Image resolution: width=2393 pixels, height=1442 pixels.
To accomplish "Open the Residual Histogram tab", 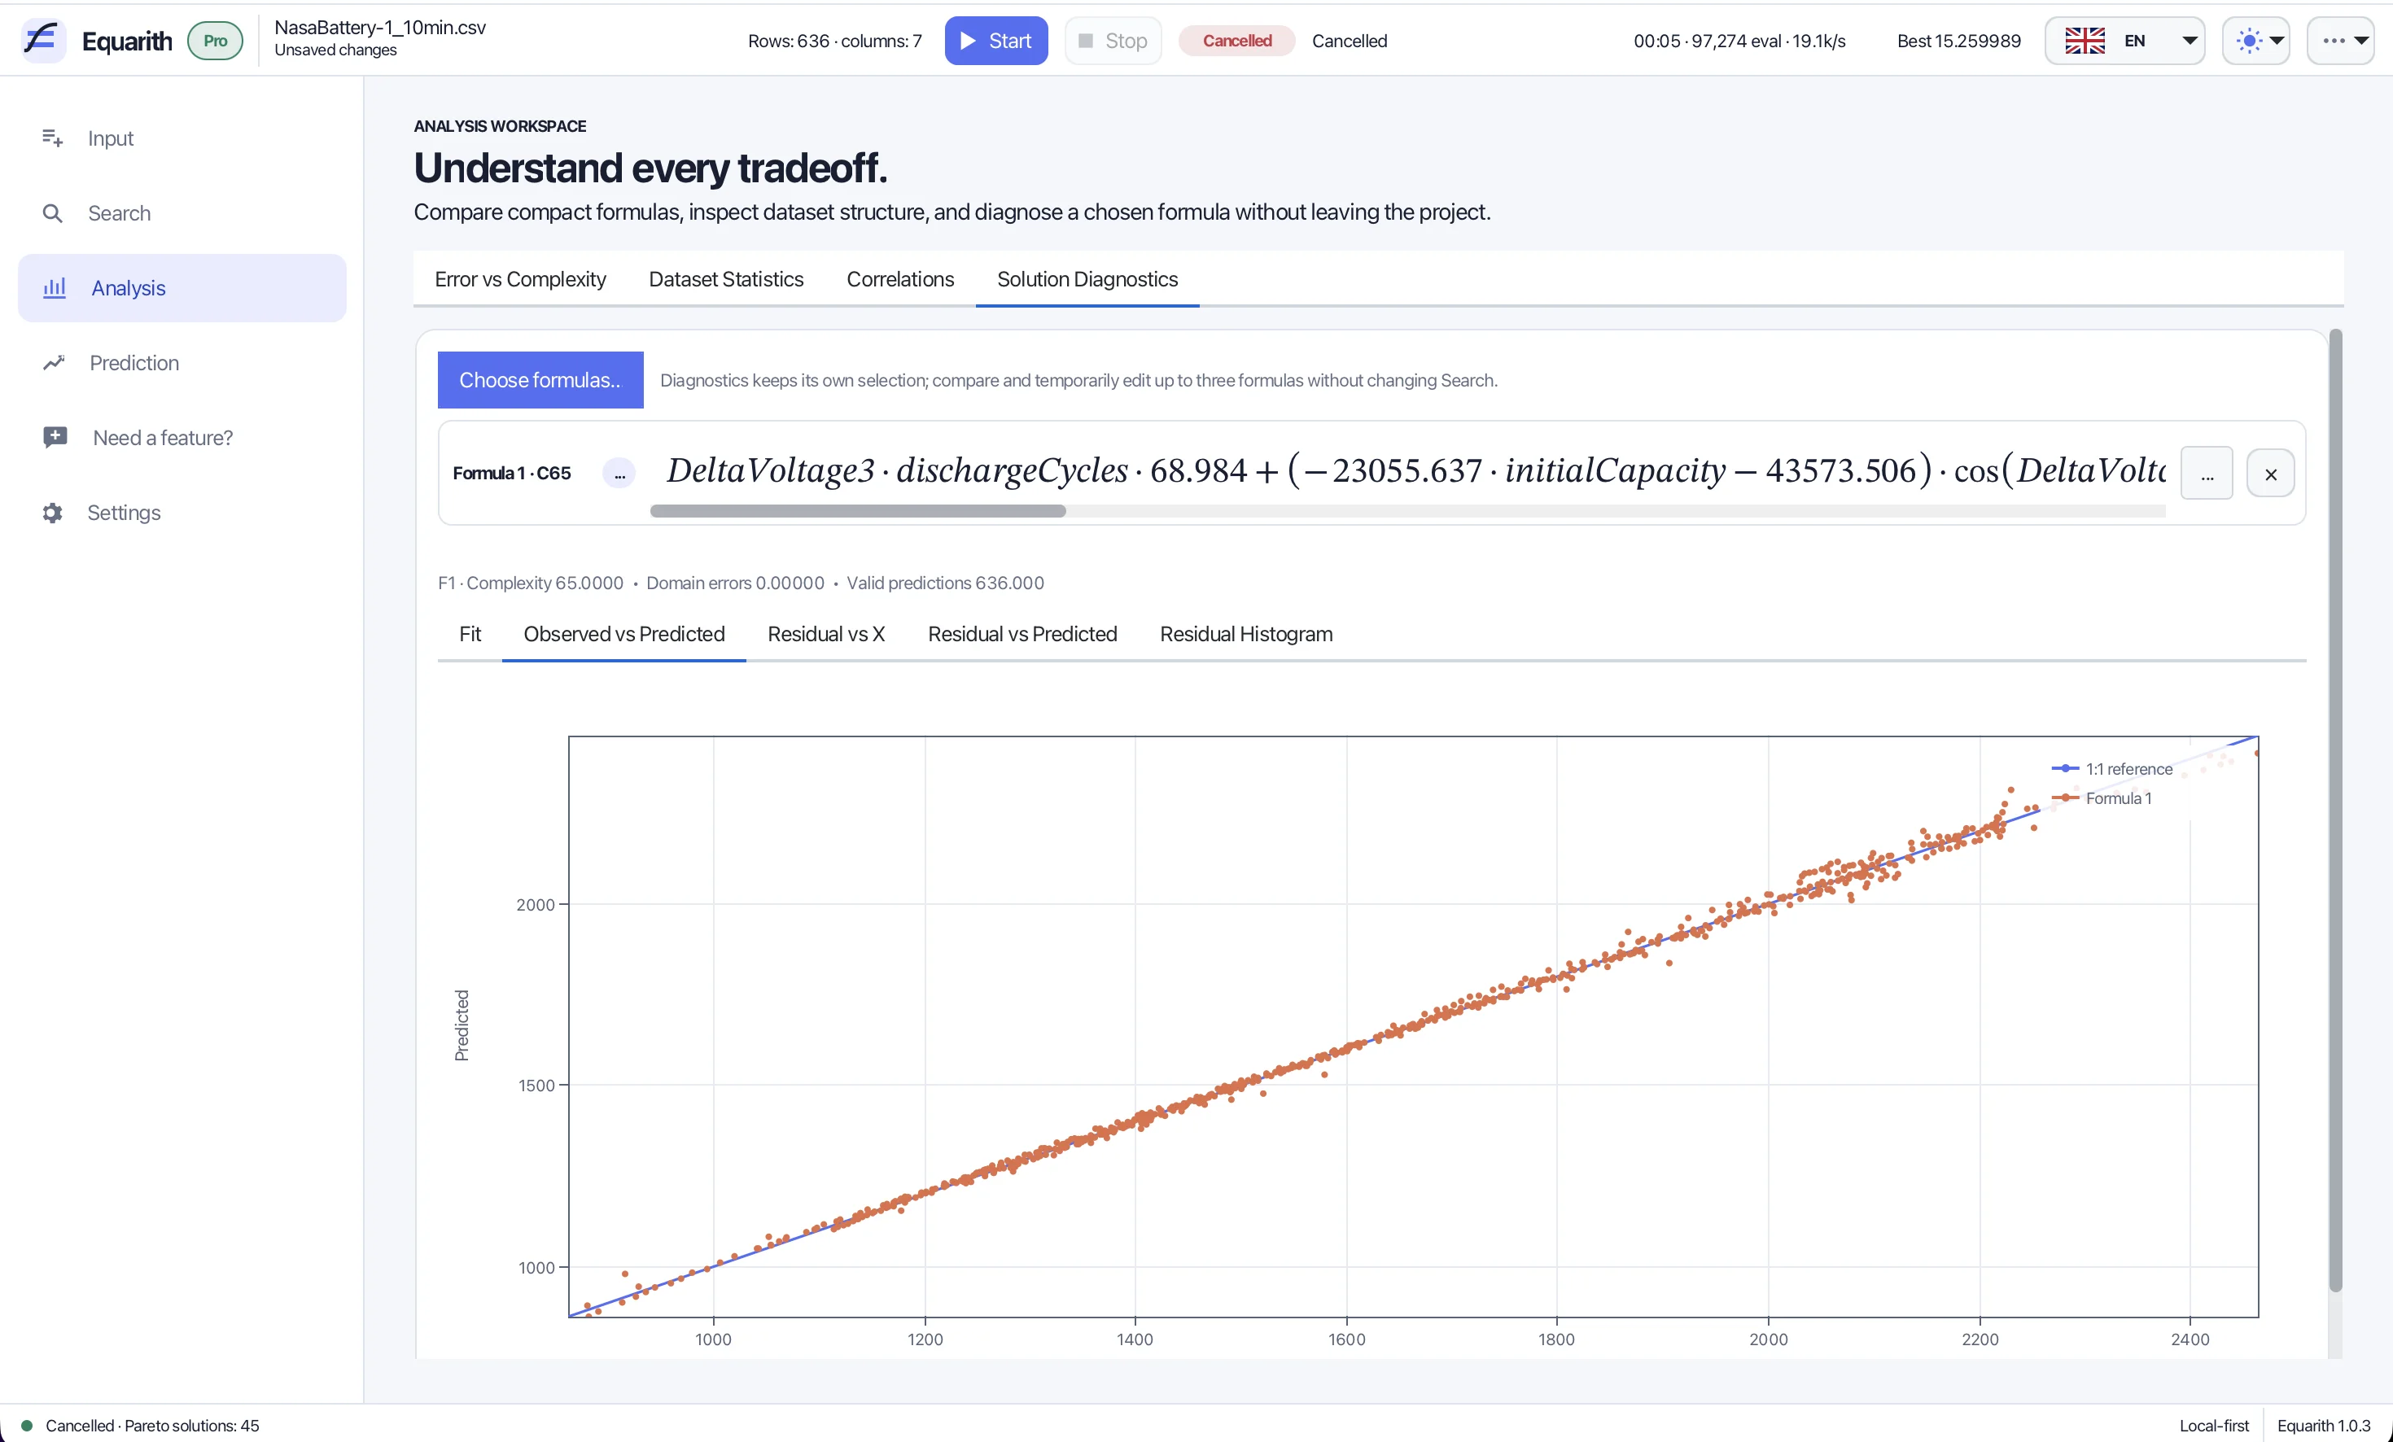I will pos(1246,634).
